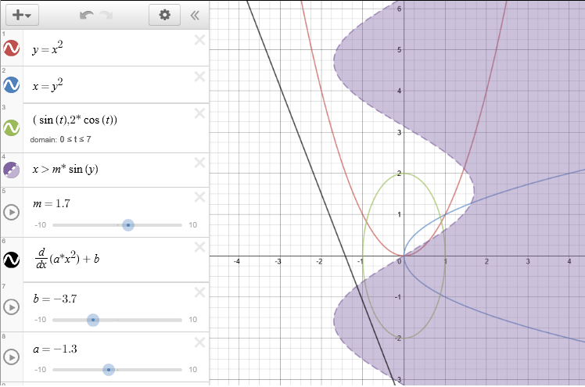This screenshot has height=387, width=585.
Task: Play animation for slider b
Action: click(12, 307)
